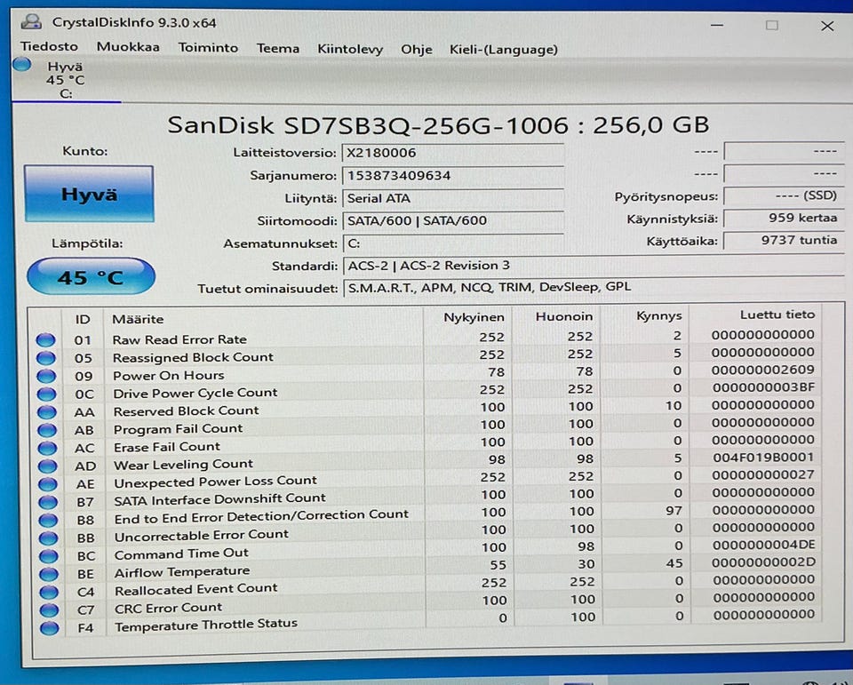Click status orb for CRC Error Count
Screen dimensions: 853x685
(x=50, y=609)
